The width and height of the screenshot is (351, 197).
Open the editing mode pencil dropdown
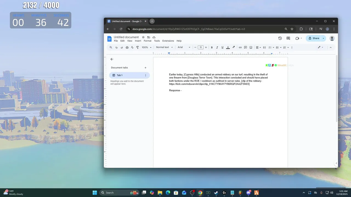coord(320,47)
